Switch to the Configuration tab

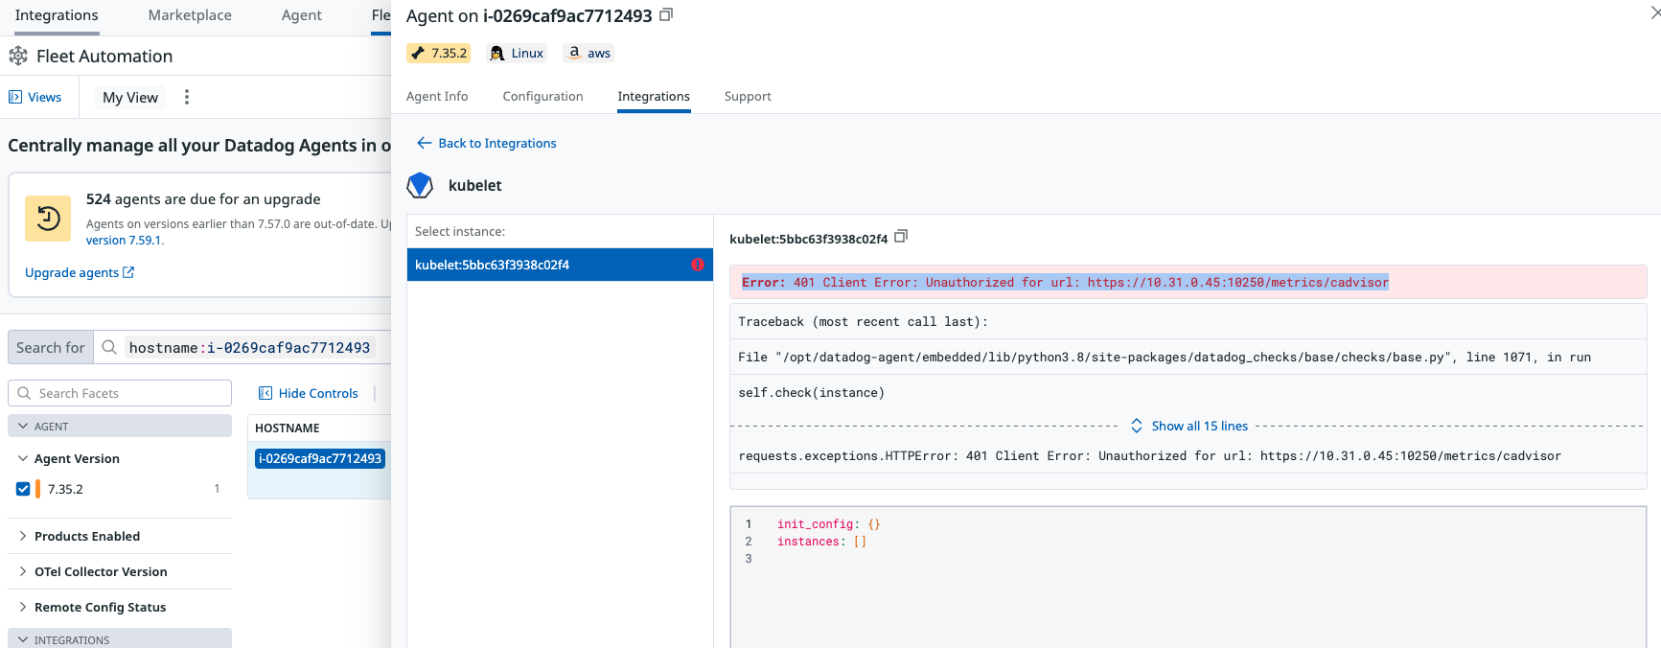coord(542,96)
